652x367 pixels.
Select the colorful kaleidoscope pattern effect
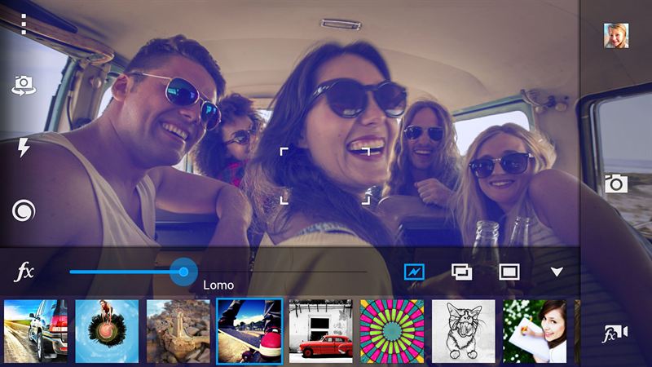click(x=392, y=331)
